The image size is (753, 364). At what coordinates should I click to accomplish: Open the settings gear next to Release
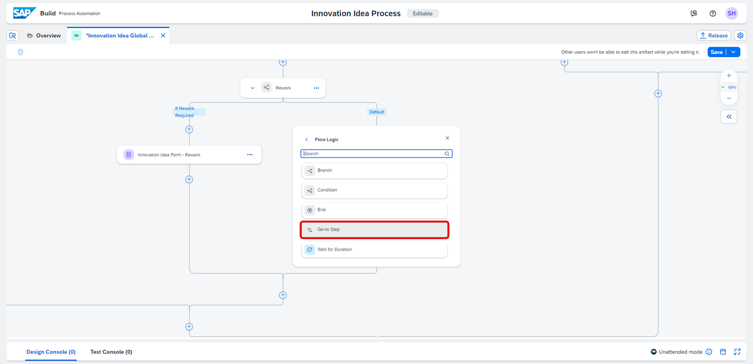pyautogui.click(x=740, y=36)
